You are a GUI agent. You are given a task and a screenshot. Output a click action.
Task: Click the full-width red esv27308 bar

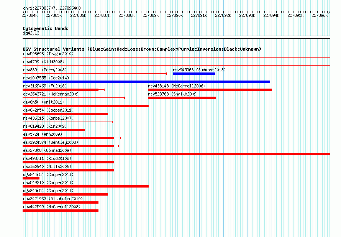[176, 154]
